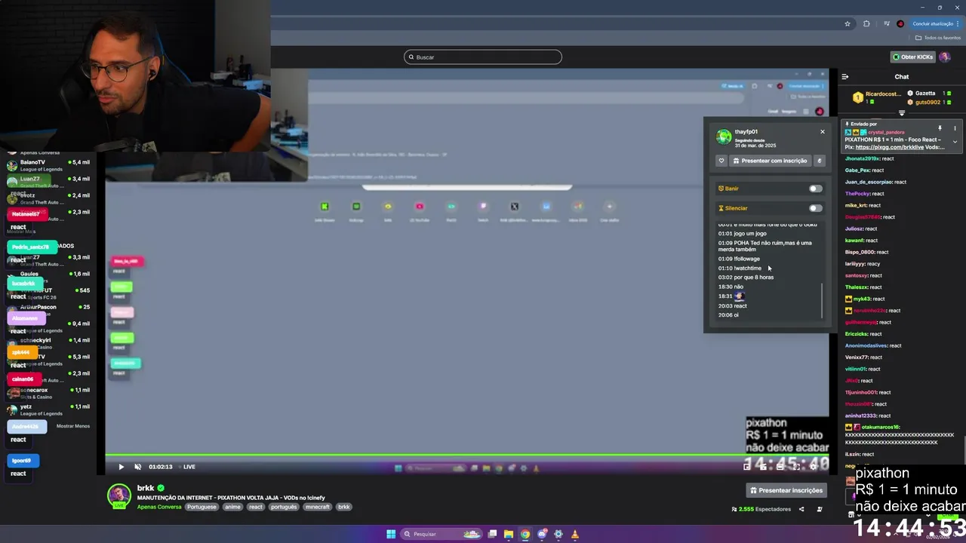Image resolution: width=966 pixels, height=543 pixels.
Task: Open ArthurPascon channel in sidebar
Action: 48,310
